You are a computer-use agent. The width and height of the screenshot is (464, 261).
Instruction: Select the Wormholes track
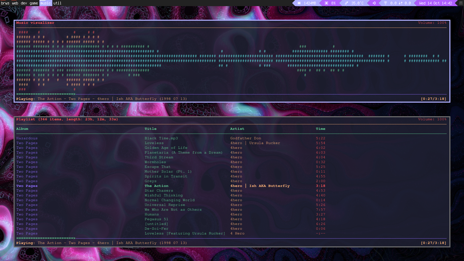(155, 162)
